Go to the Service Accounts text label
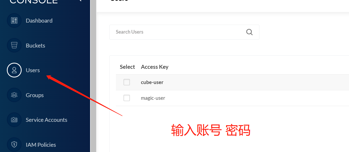 point(46,120)
